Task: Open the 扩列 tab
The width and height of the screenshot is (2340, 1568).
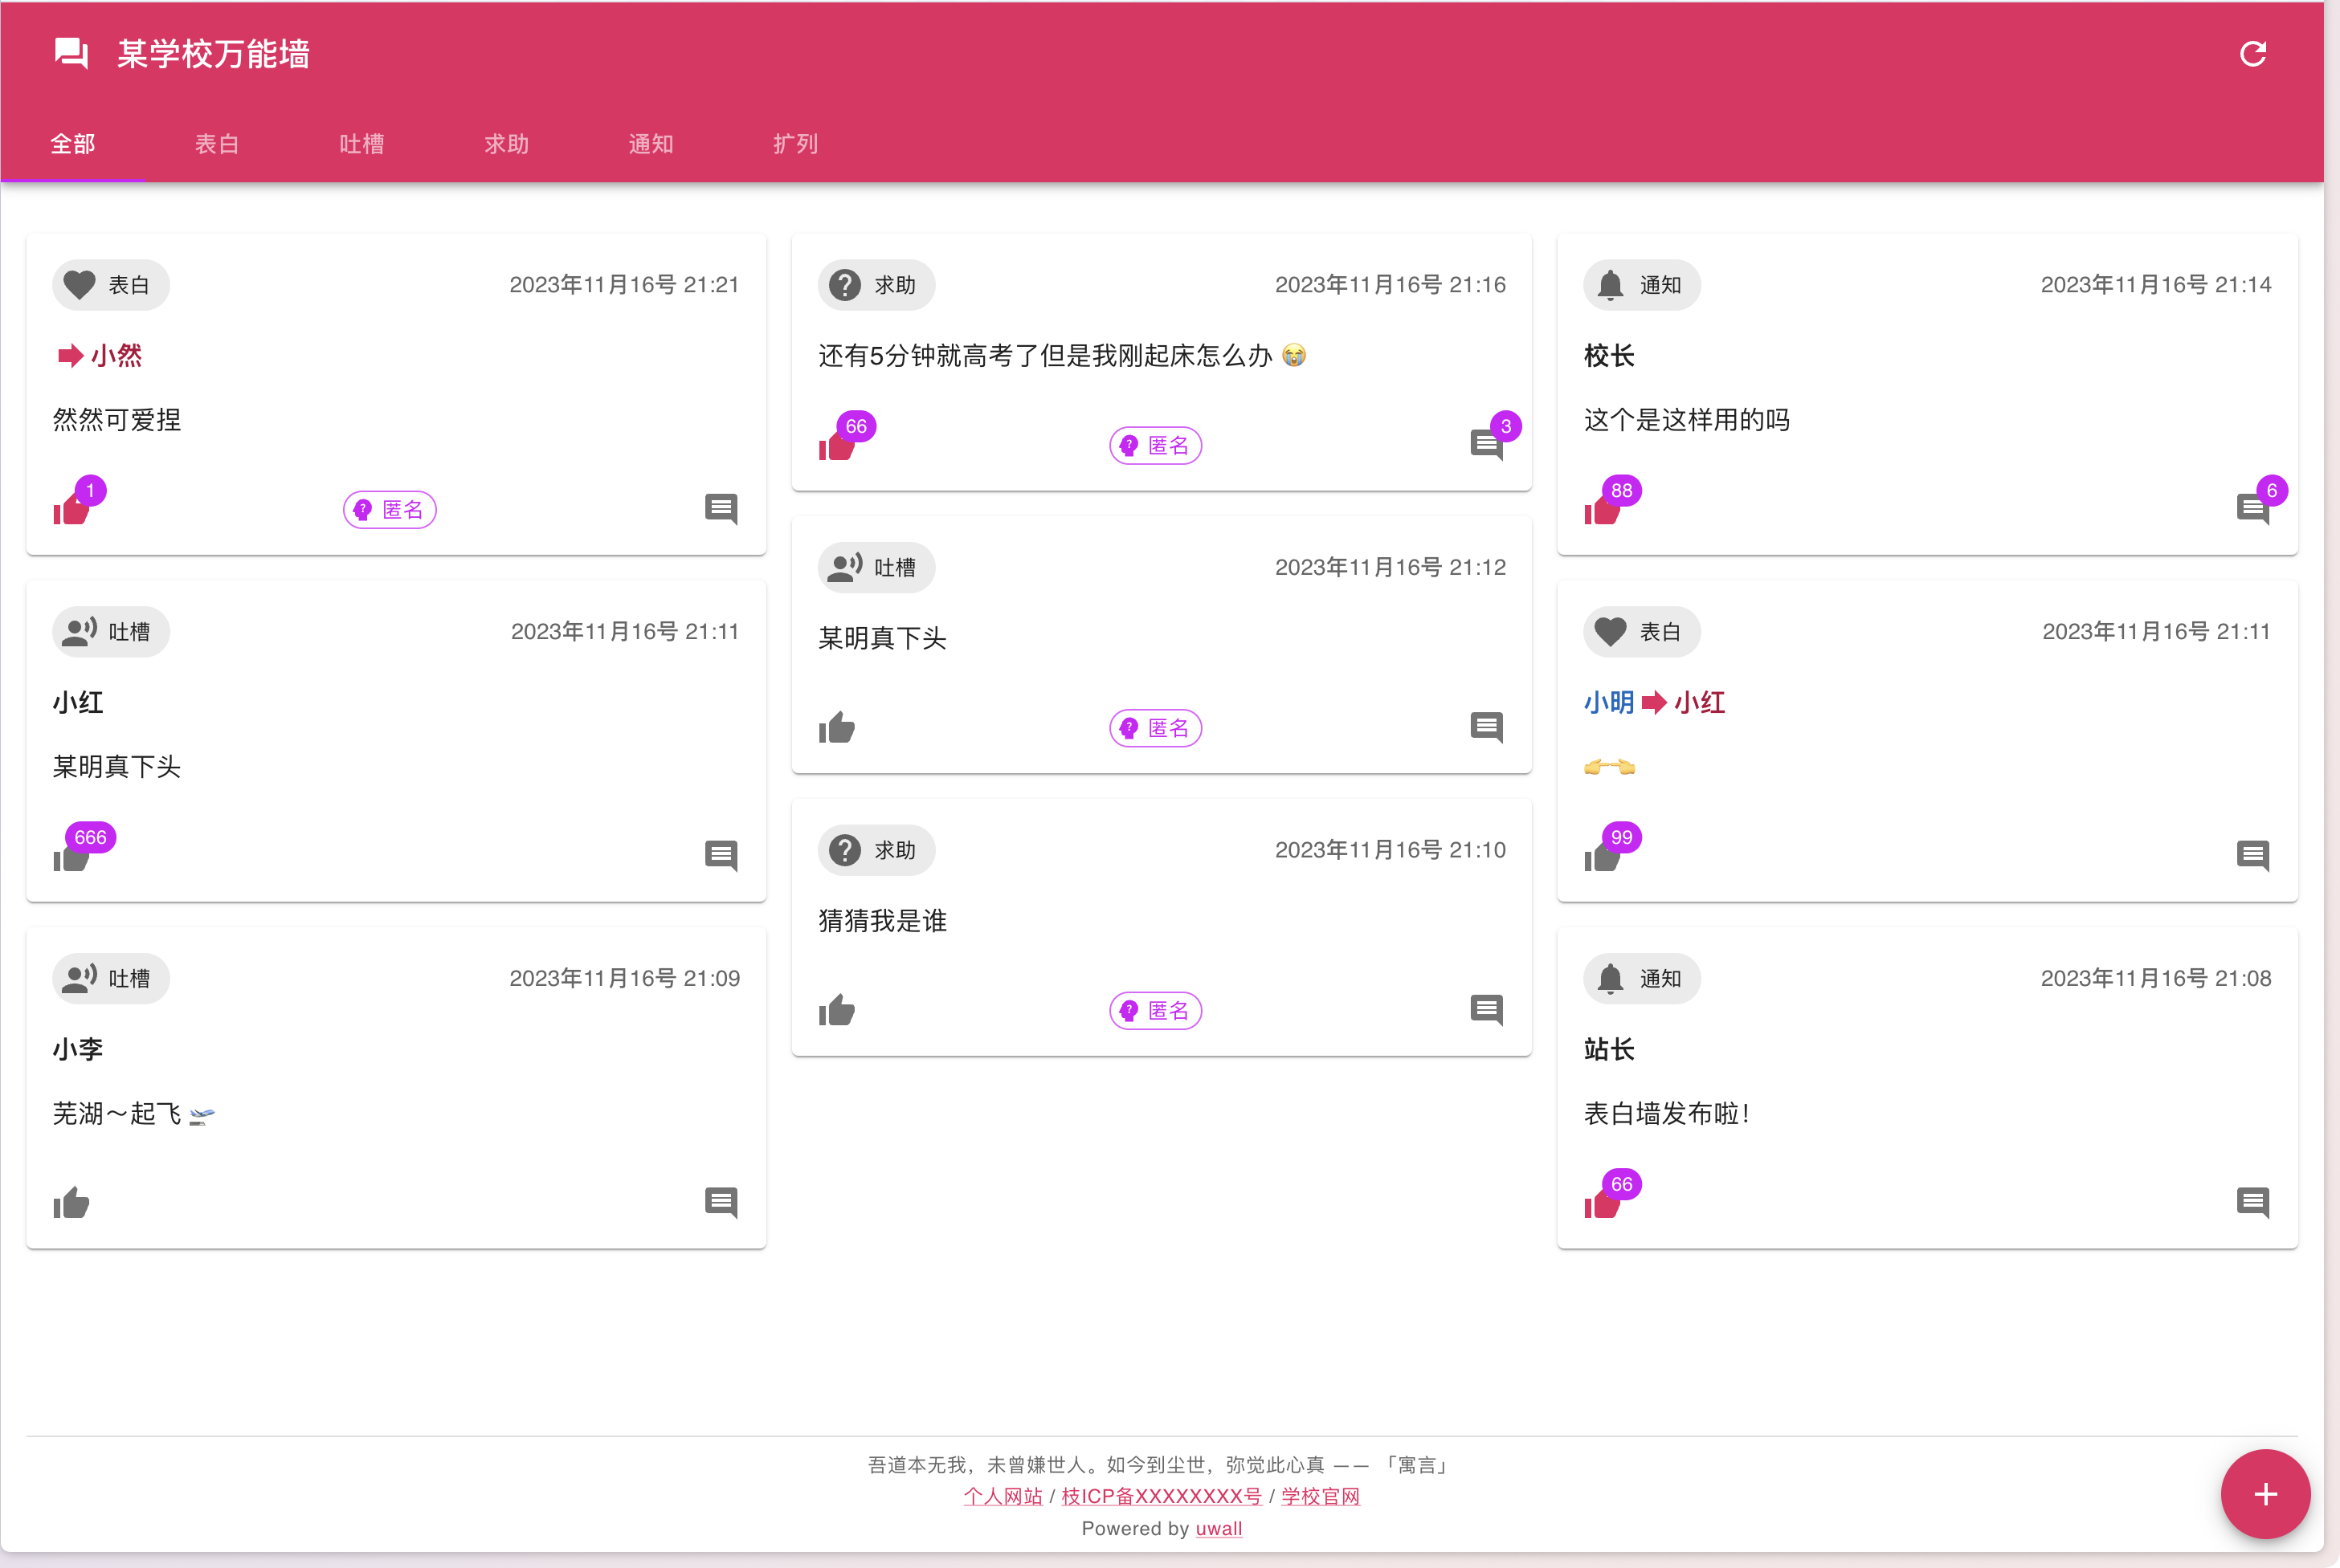Action: (x=795, y=144)
